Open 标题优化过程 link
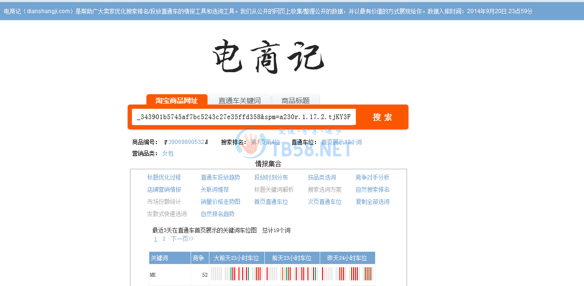 (164, 177)
